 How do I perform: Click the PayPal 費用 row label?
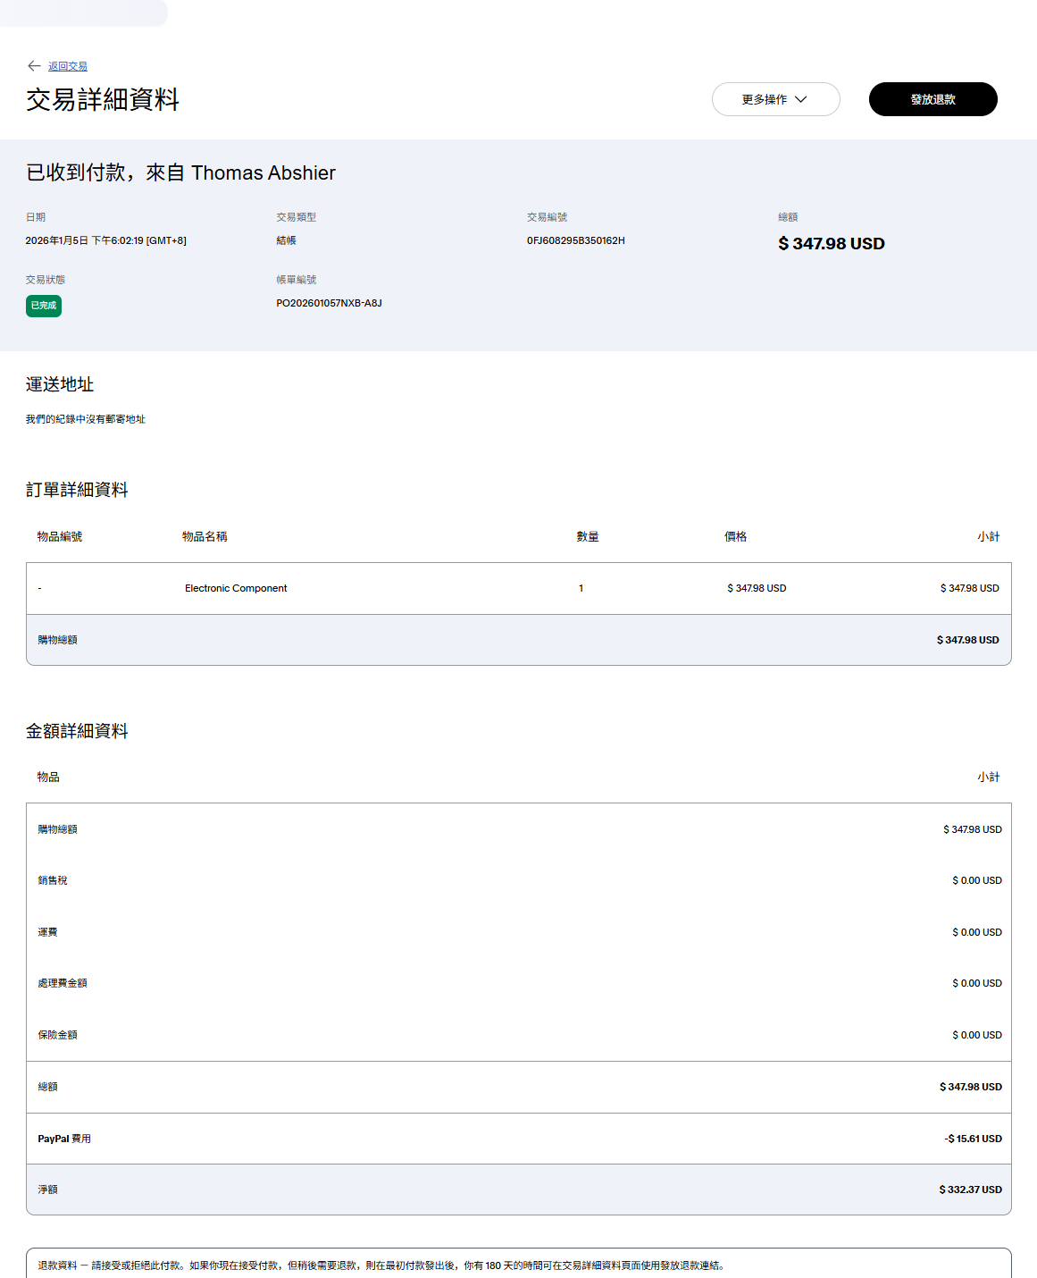point(64,1139)
